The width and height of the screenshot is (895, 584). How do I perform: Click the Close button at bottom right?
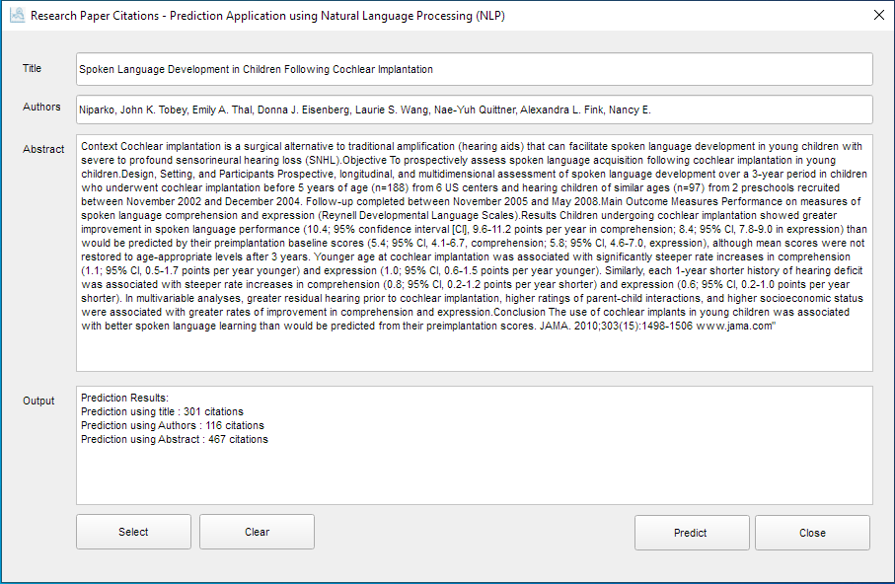[812, 533]
